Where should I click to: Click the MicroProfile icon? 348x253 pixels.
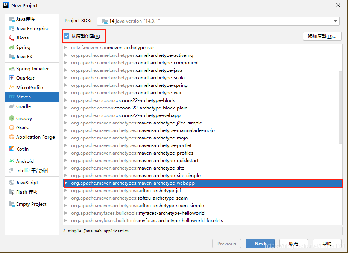[12, 87]
